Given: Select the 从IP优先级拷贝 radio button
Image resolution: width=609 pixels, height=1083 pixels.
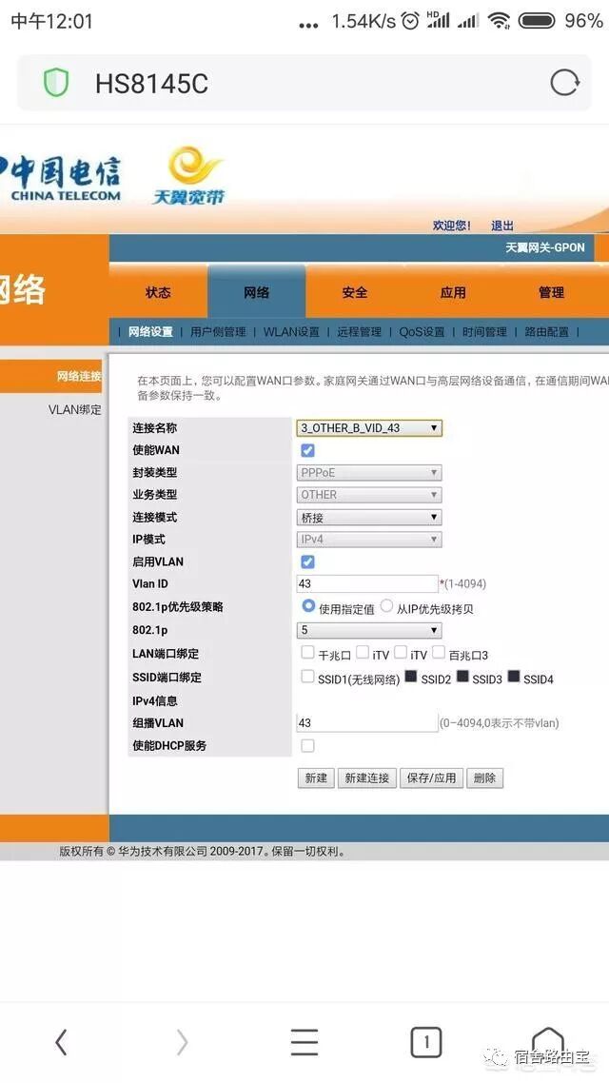Looking at the screenshot, I should (x=386, y=605).
